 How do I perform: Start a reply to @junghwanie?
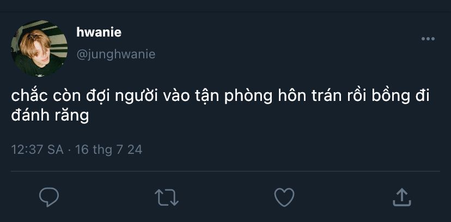point(49,197)
